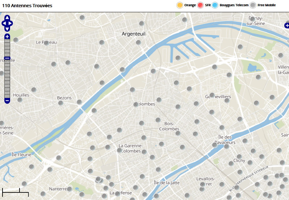Zoom out using the minus button
289x200 pixels.
7,101
